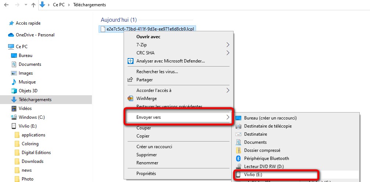This screenshot has height=182, width=370.
Task: Click the Musique note icon in sidebar
Action: (x=14, y=82)
